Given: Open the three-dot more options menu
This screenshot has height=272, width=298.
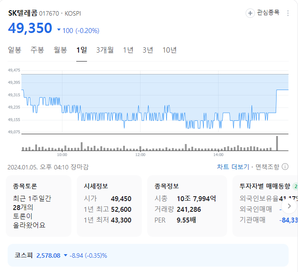Looking at the screenshot, I should (x=288, y=13).
